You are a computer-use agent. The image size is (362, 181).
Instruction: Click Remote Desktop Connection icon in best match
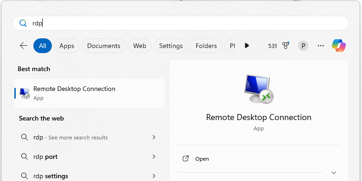pos(25,93)
